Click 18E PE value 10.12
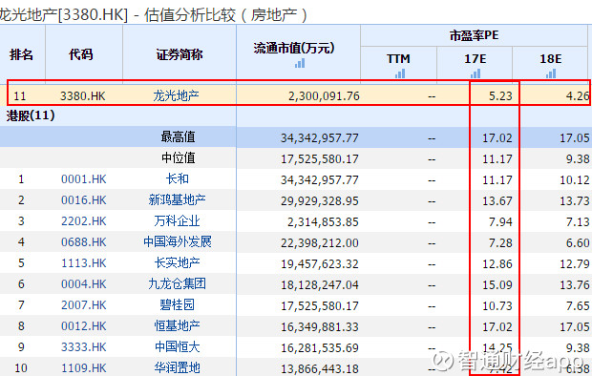The width and height of the screenshot is (592, 376). pyautogui.click(x=575, y=180)
